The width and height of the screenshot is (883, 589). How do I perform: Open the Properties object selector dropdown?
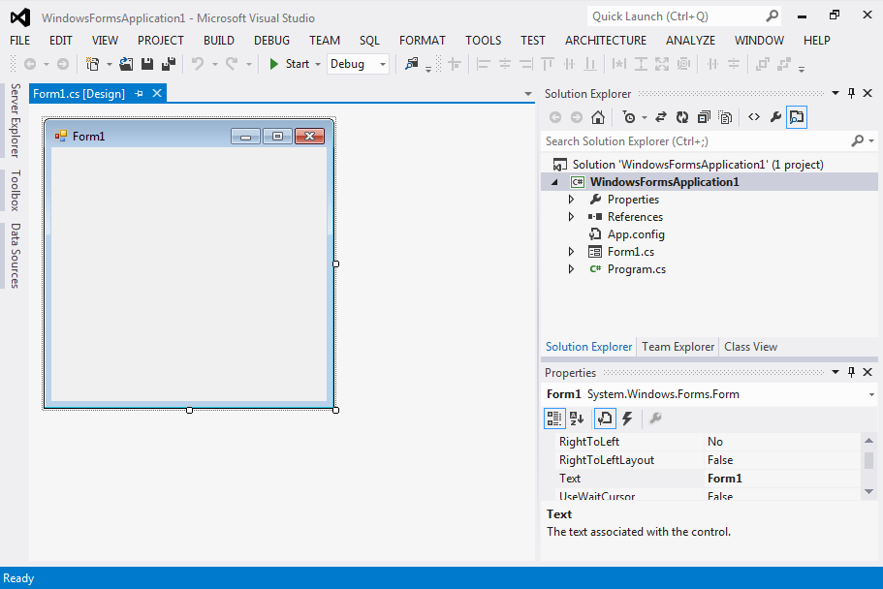(x=871, y=394)
